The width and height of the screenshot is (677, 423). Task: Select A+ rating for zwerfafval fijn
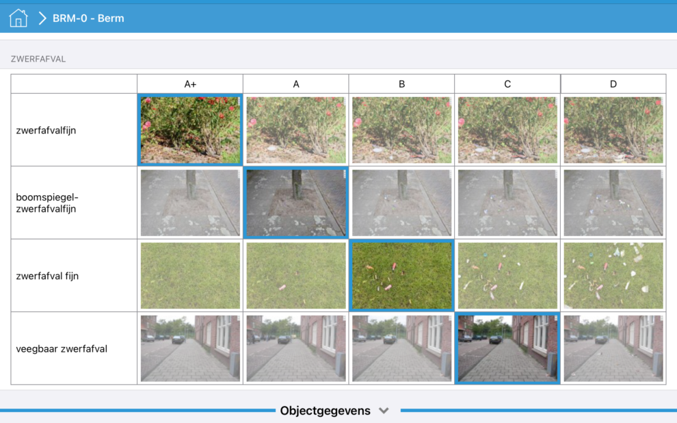pyautogui.click(x=190, y=275)
